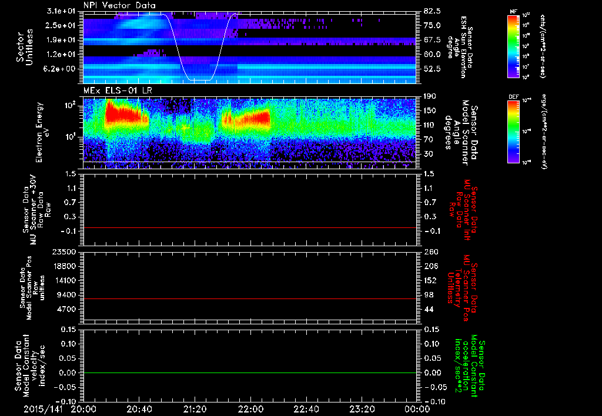Click the 2.5e+01 sector tick value
The width and height of the screenshot is (602, 416).
pos(61,25)
